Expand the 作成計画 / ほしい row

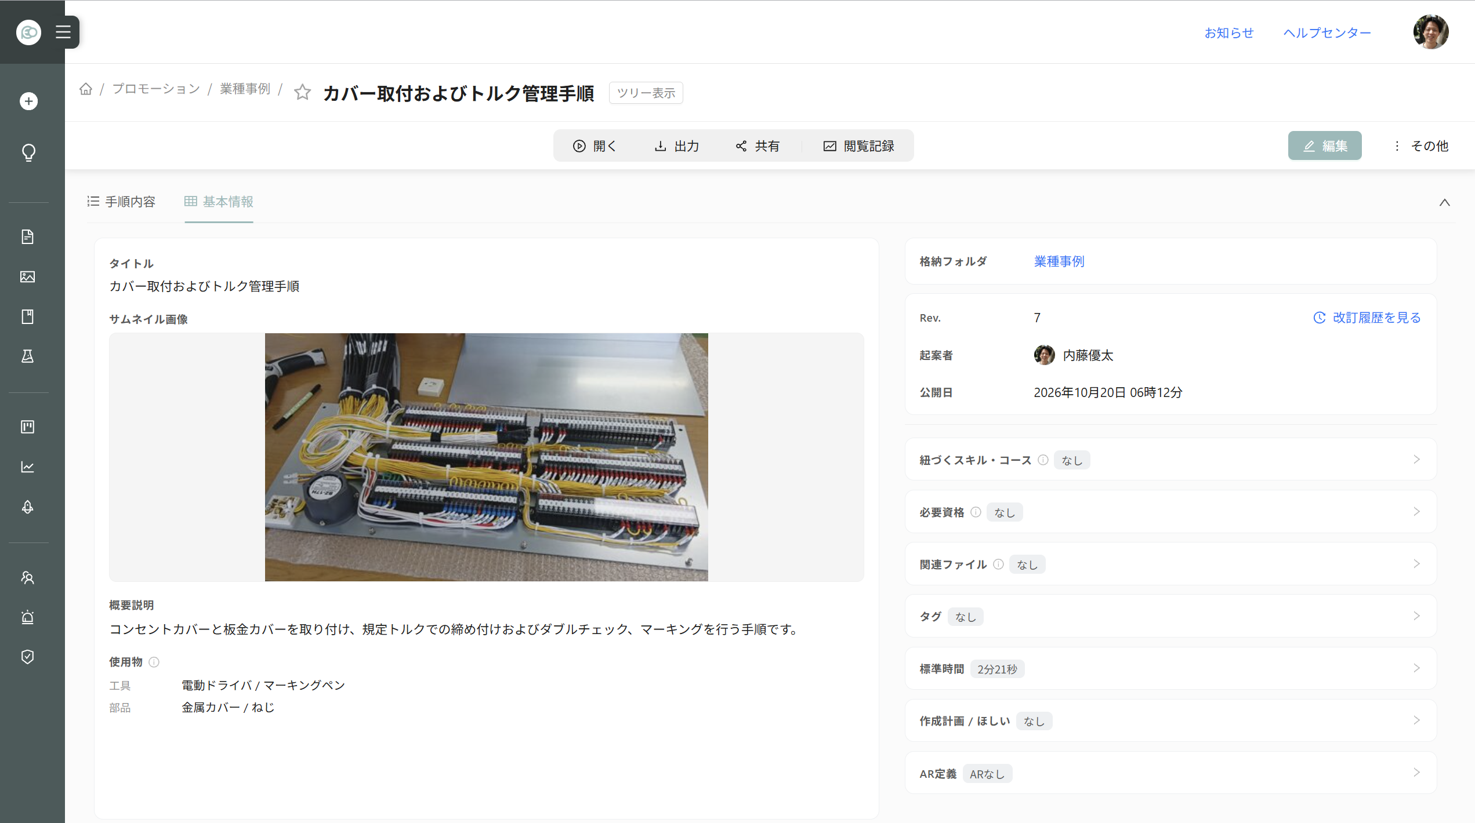(x=1171, y=720)
